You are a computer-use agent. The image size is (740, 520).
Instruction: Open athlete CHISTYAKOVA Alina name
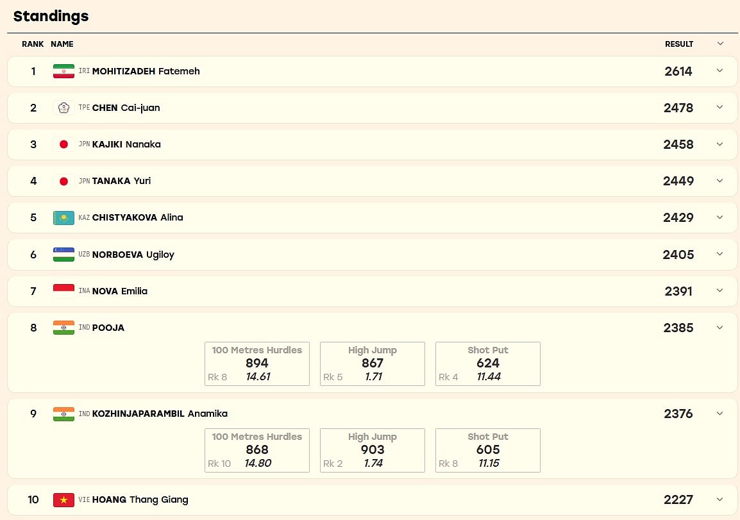click(x=137, y=217)
